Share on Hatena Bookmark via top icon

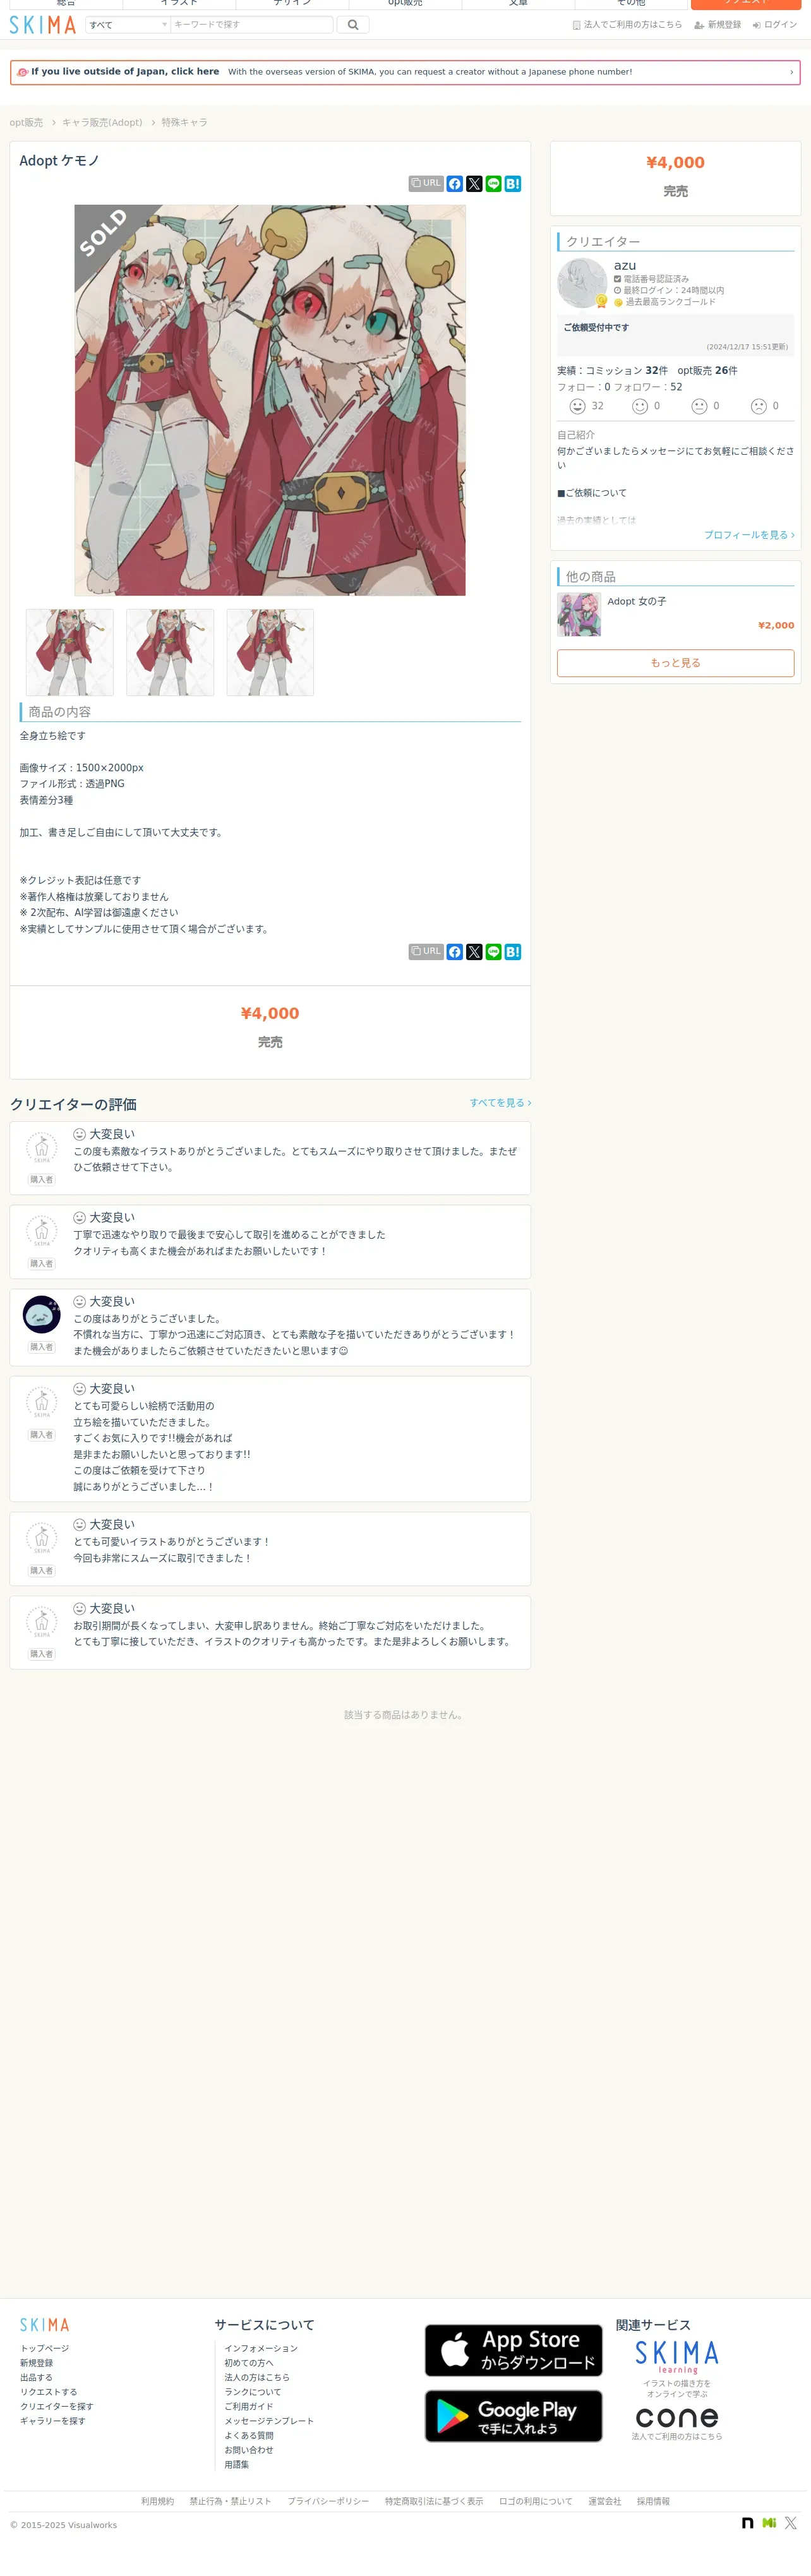tap(513, 184)
